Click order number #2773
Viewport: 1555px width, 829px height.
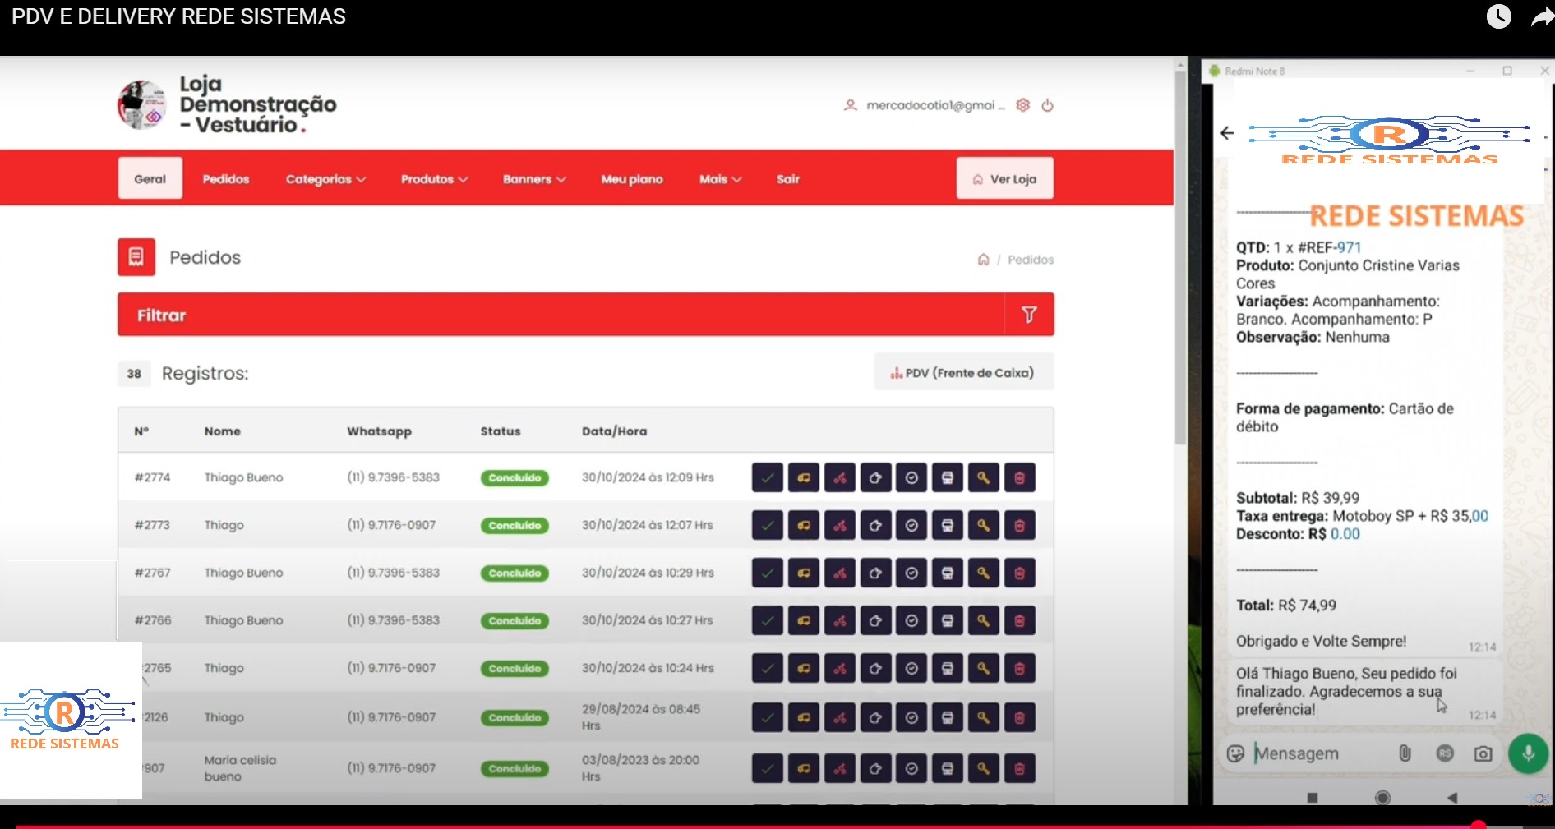tap(152, 525)
